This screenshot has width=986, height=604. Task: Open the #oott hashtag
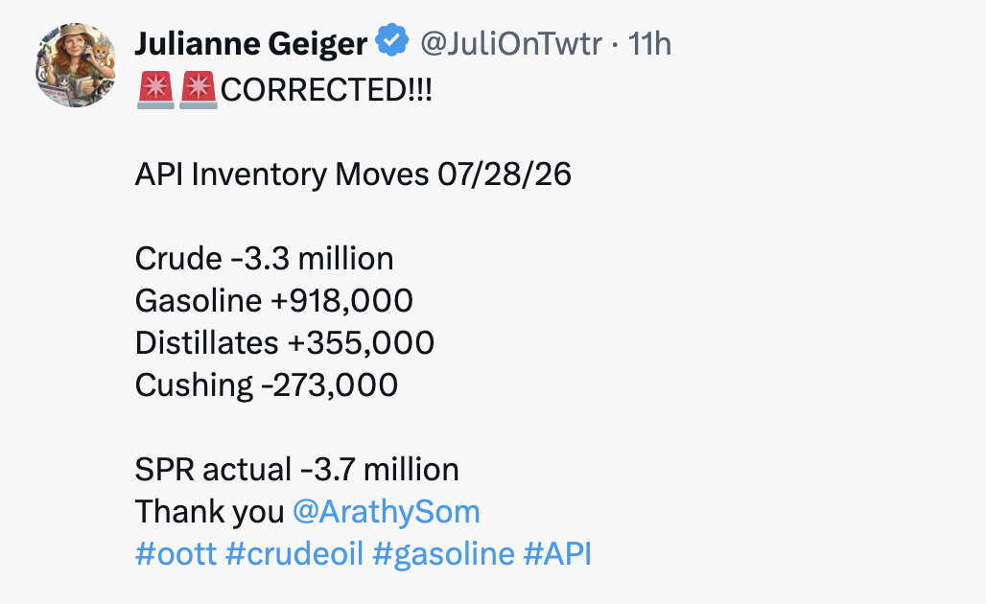(x=176, y=554)
